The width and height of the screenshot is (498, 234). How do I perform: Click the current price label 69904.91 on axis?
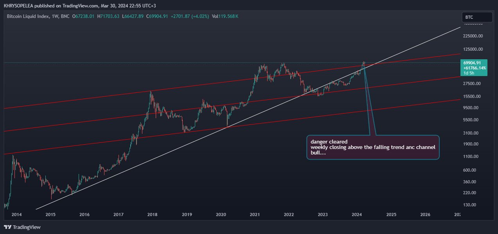pos(472,63)
